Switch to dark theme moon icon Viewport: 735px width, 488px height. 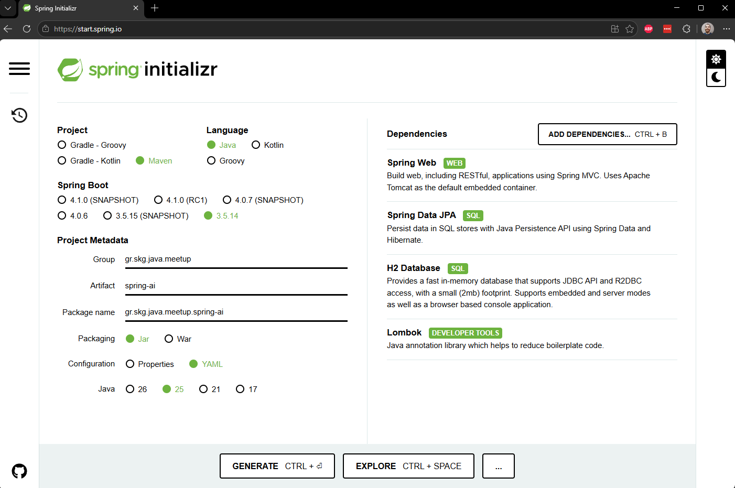[716, 78]
